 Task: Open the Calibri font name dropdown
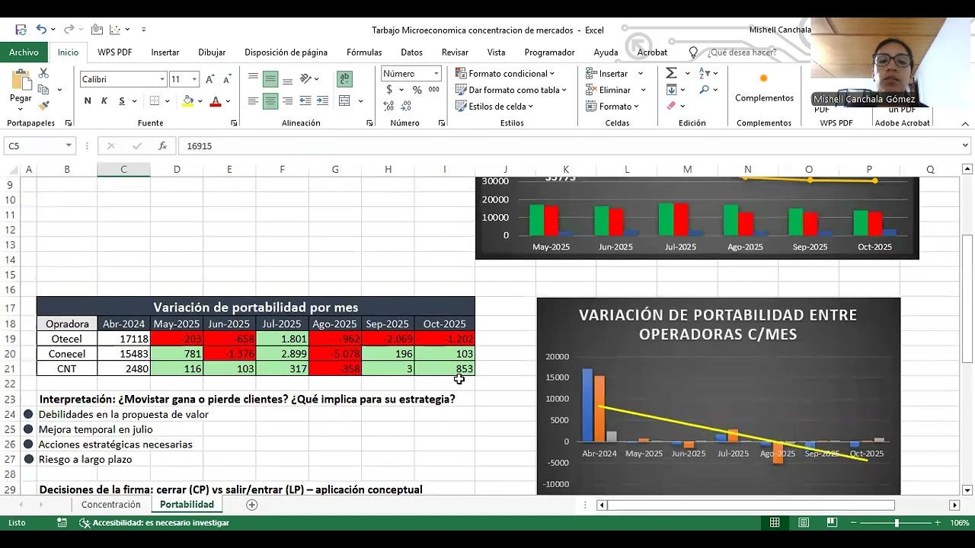coord(162,79)
